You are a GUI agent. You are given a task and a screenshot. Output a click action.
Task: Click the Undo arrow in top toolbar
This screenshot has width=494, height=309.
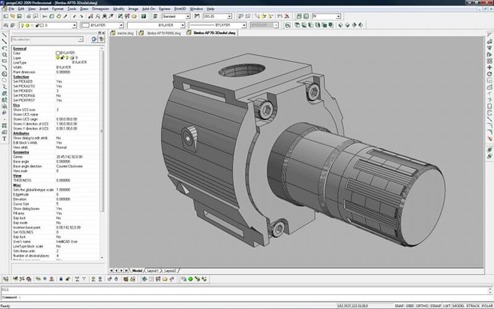74,17
